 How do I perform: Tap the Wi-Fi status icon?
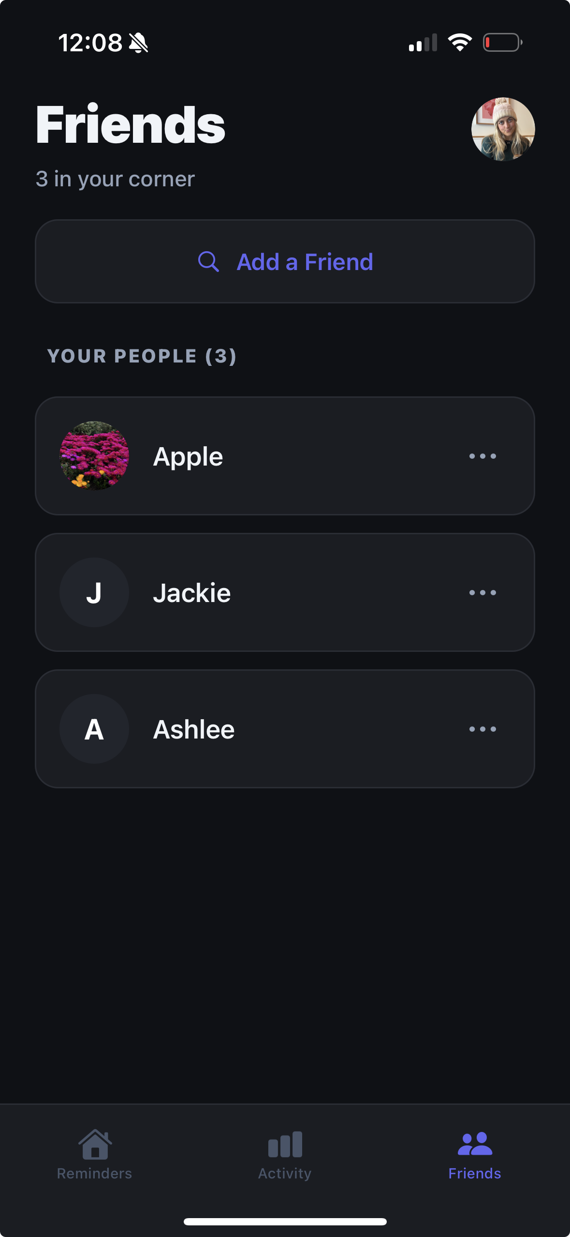tap(460, 43)
